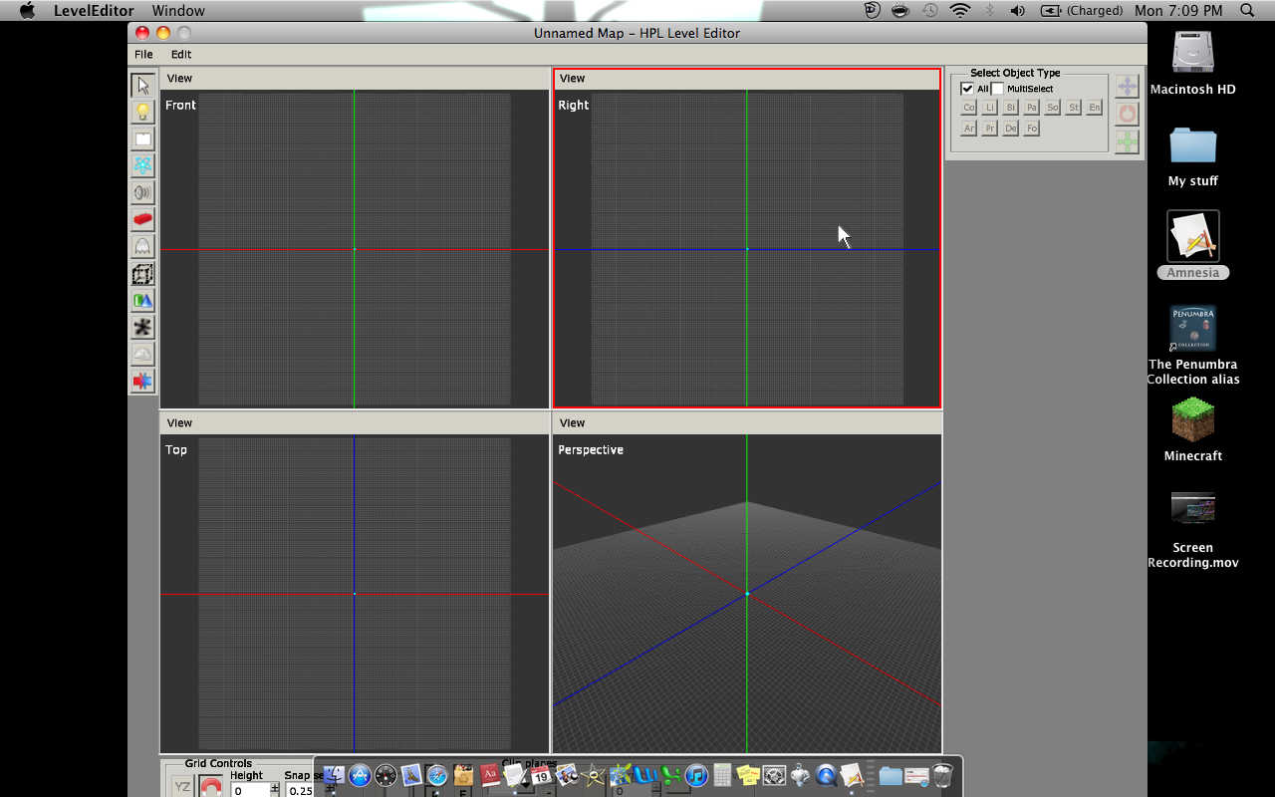Toggle the St object type filter

[x=1074, y=108]
